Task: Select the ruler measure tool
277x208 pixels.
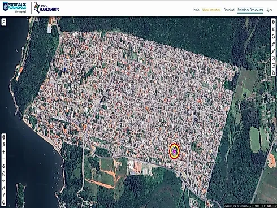Action: [274, 44]
